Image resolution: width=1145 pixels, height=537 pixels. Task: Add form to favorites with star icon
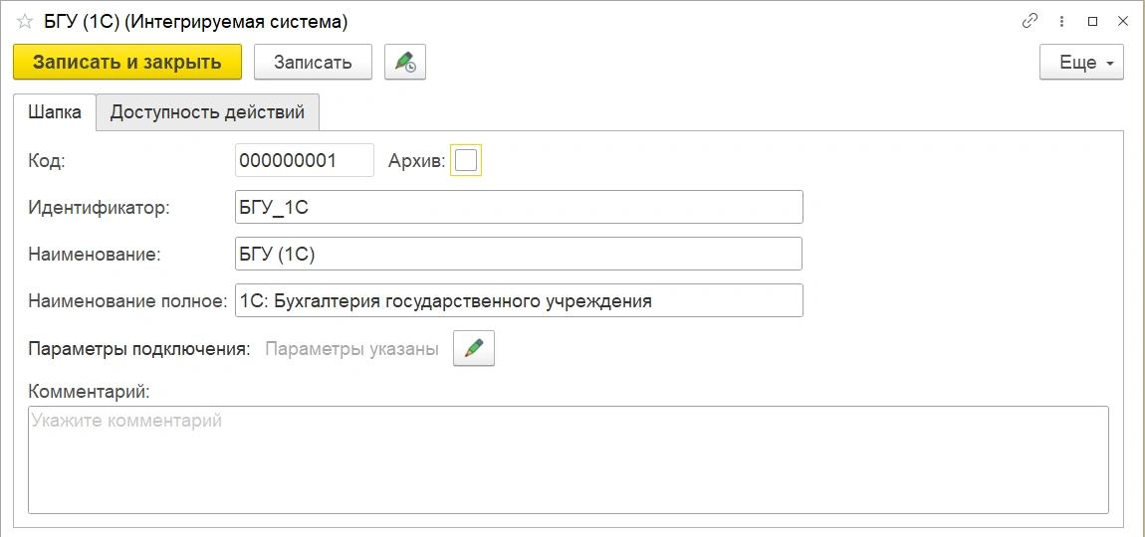pyautogui.click(x=25, y=22)
